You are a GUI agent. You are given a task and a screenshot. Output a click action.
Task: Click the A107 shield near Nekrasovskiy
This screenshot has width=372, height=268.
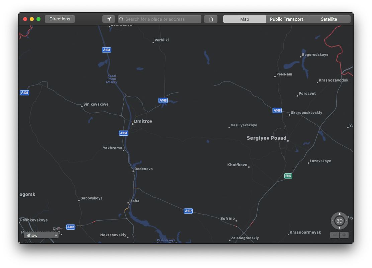(x=71, y=227)
